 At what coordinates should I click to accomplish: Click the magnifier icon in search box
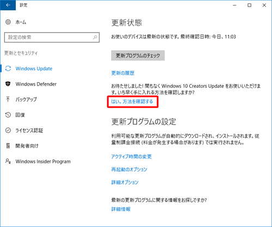[95, 38]
